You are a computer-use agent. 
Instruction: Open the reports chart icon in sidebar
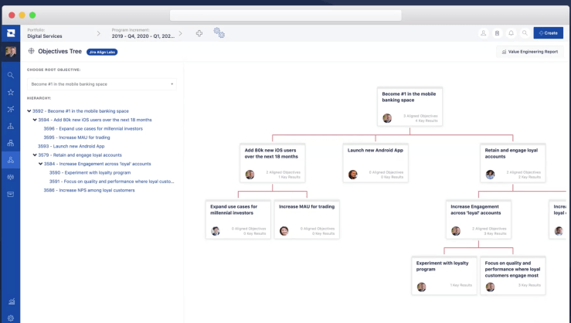tap(10, 301)
